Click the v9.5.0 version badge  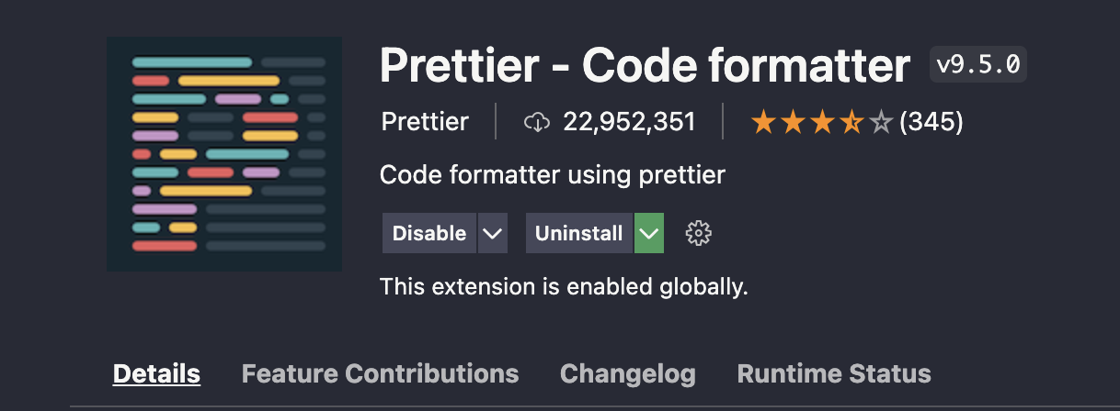[978, 64]
